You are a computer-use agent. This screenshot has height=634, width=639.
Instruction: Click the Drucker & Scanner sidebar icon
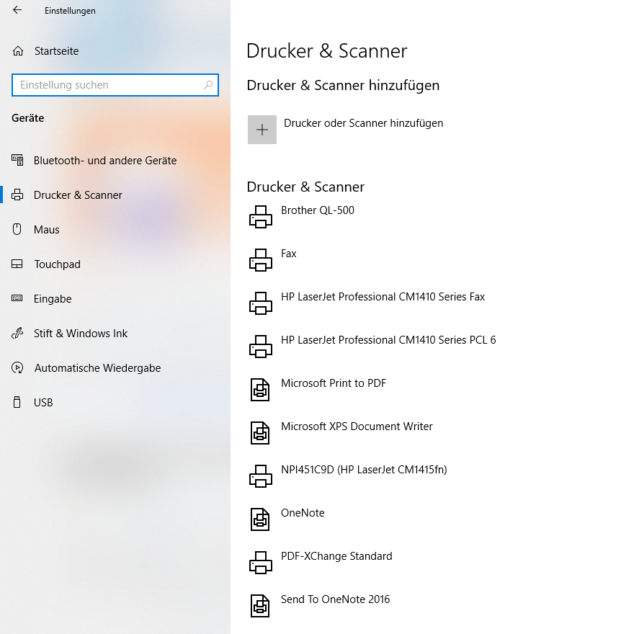(x=17, y=195)
